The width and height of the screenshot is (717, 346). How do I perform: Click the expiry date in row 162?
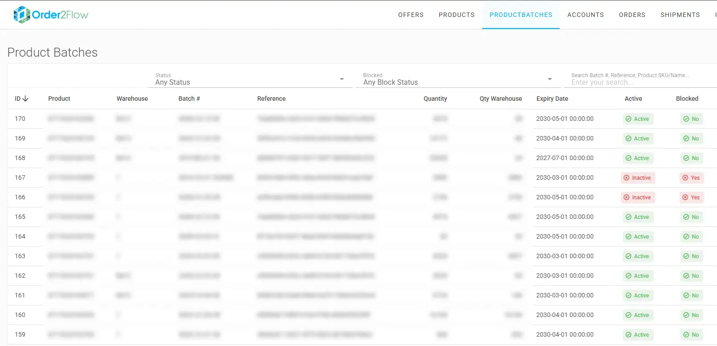pos(565,276)
